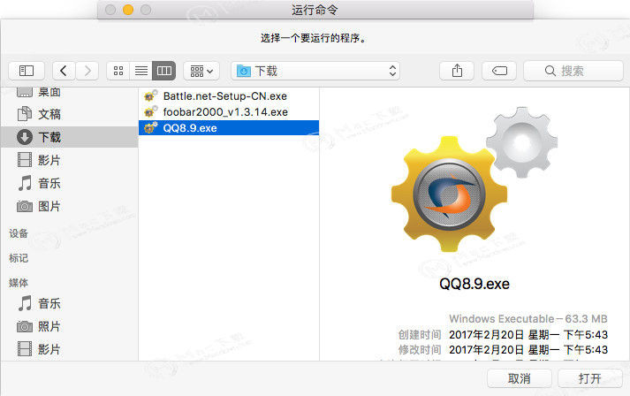Click the 打开 open button
630x396 pixels.
590,378
